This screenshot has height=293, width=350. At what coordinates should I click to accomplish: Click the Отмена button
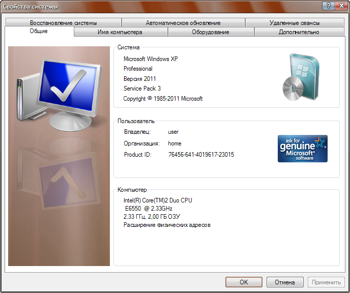tap(285, 282)
